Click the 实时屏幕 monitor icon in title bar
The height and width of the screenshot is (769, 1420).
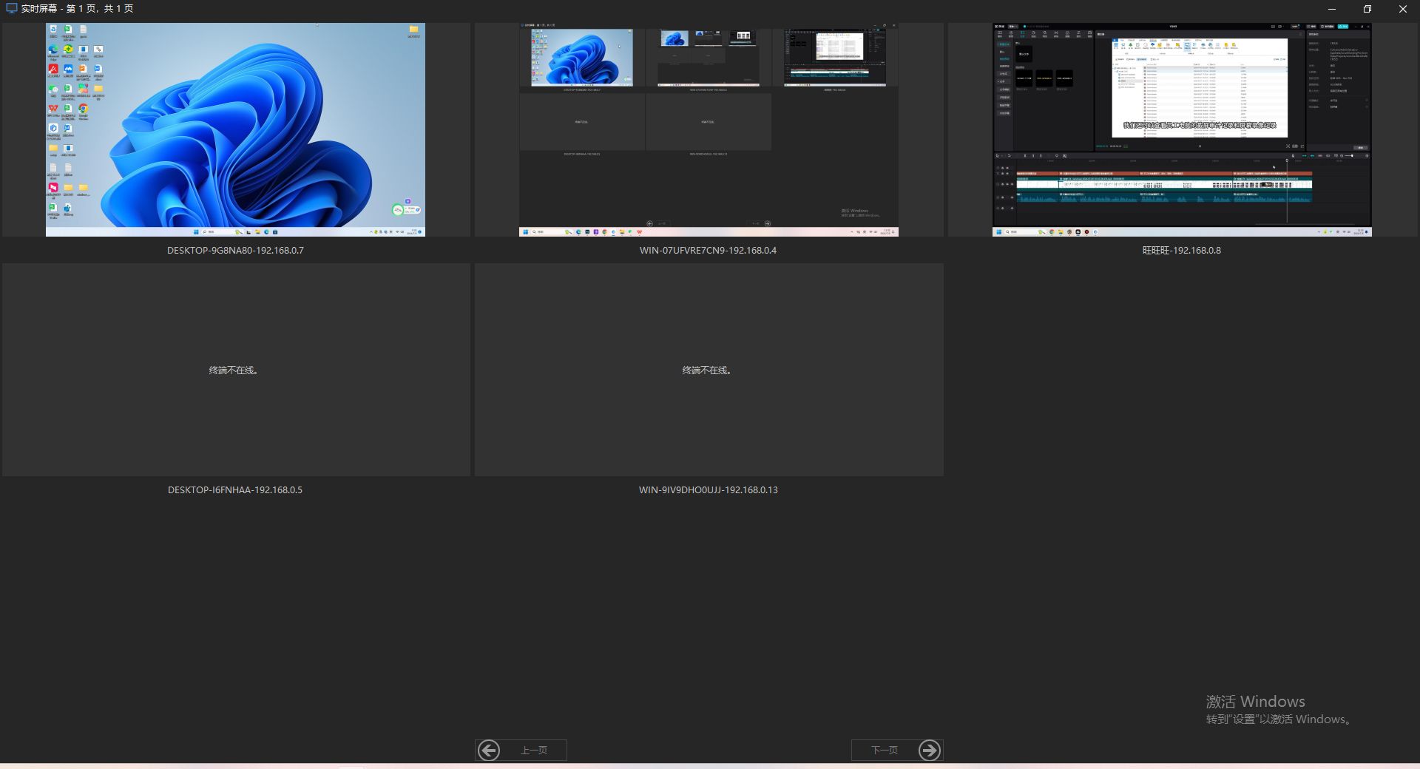(x=11, y=9)
